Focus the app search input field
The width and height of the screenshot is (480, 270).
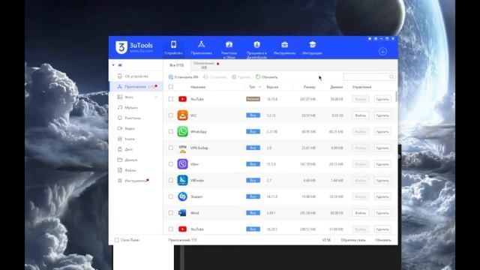point(366,76)
